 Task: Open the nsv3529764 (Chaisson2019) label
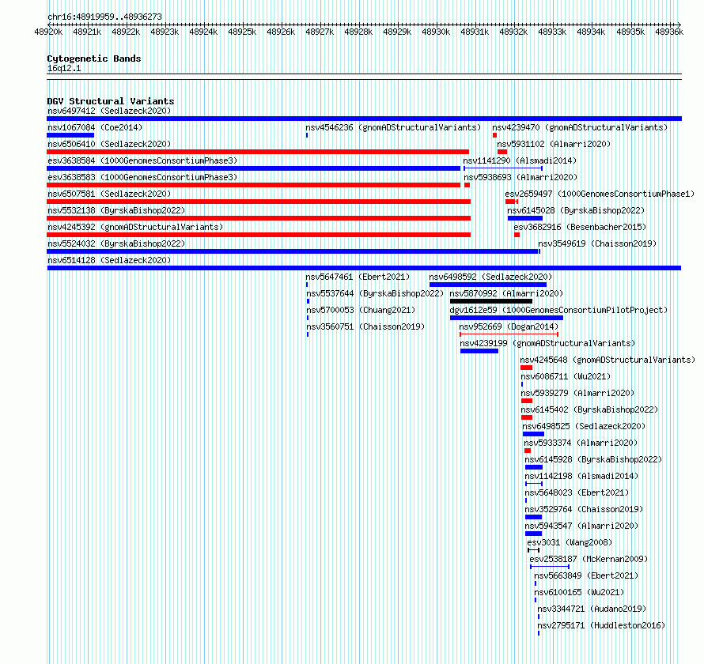tap(584, 509)
